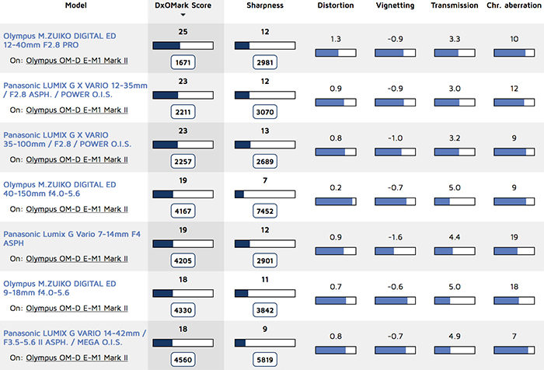Viewport: 544px width, 370px height.
Task: Click the DxOMark rank box showing 1671
Action: tap(183, 61)
